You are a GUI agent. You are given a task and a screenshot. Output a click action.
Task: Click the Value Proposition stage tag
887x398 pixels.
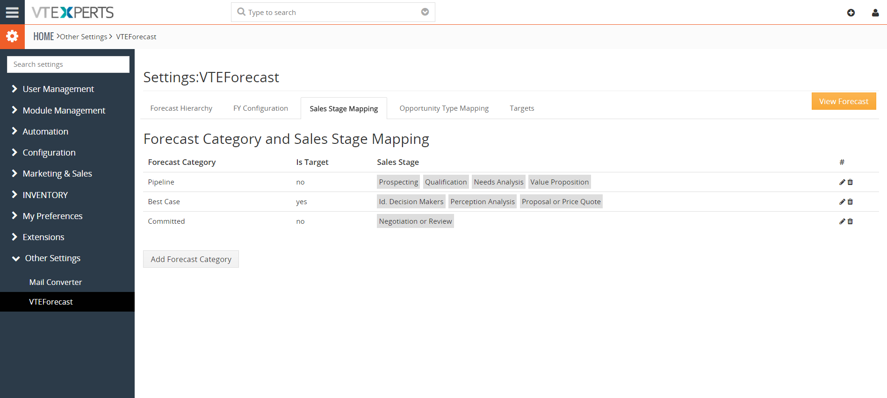559,182
